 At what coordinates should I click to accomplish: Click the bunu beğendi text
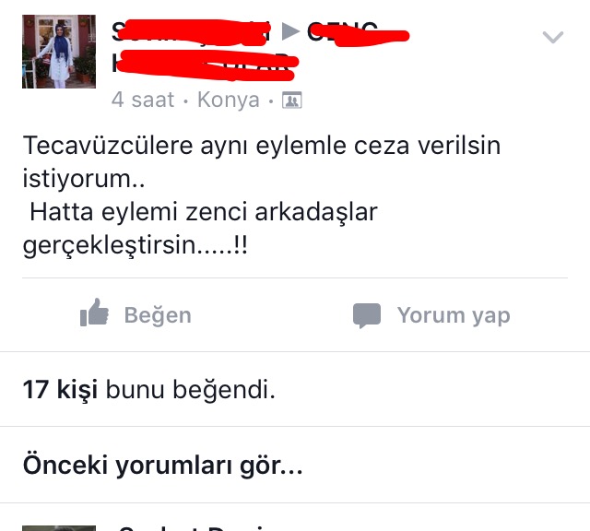click(191, 389)
